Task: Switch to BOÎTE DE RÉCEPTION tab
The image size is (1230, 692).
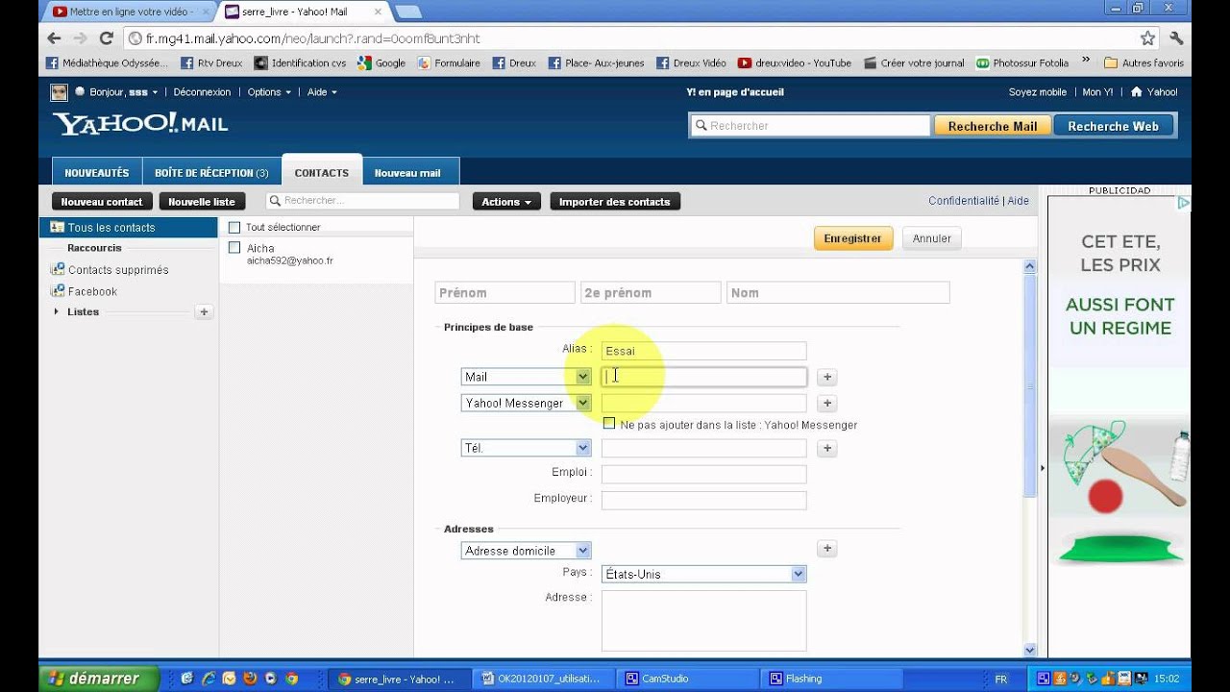Action: pos(211,173)
